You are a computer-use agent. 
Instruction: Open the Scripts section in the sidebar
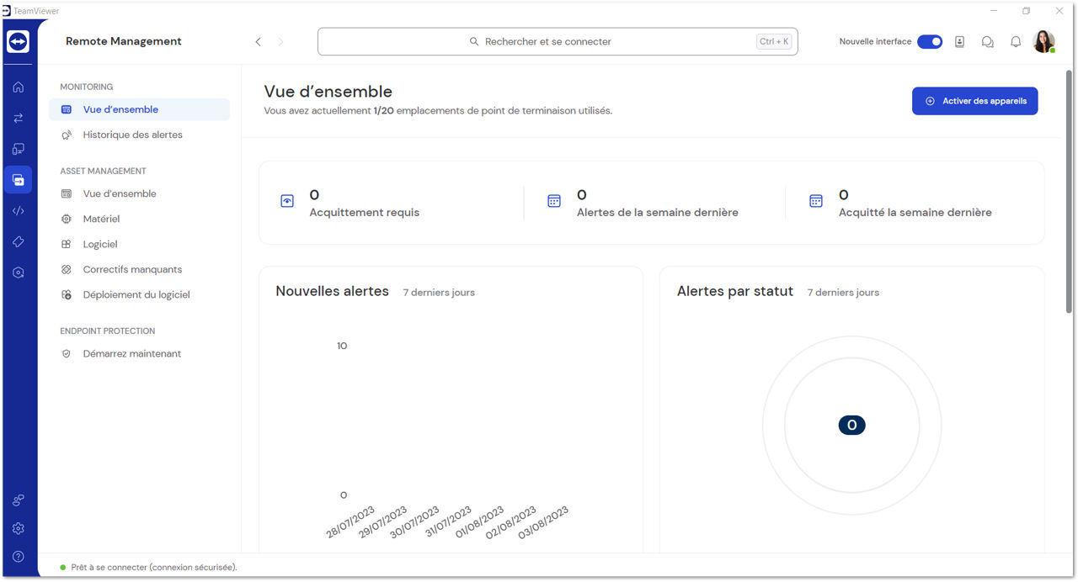pos(18,210)
